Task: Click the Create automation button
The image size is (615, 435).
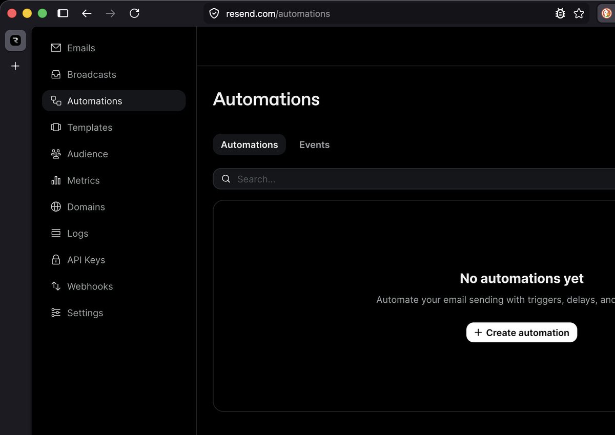Action: coord(522,333)
